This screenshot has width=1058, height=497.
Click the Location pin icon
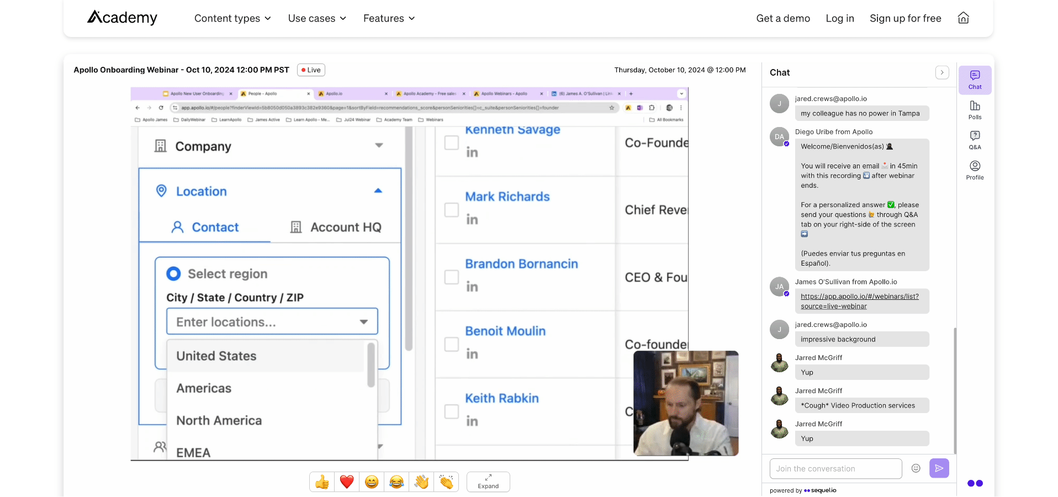pyautogui.click(x=161, y=191)
